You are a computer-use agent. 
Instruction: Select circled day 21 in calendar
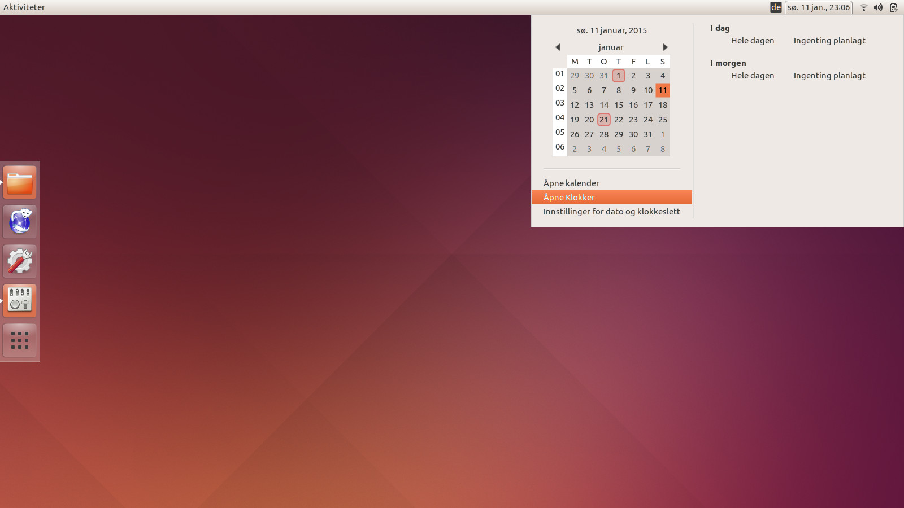pos(604,120)
